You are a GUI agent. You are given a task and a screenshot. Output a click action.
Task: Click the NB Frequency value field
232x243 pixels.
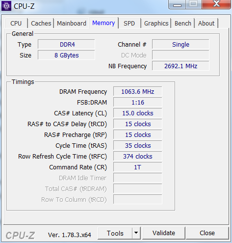(x=180, y=66)
